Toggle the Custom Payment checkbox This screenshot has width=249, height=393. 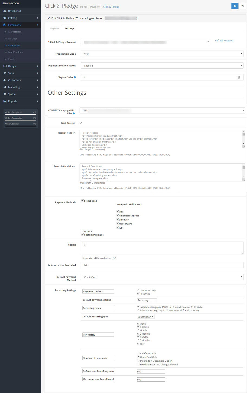point(82,235)
